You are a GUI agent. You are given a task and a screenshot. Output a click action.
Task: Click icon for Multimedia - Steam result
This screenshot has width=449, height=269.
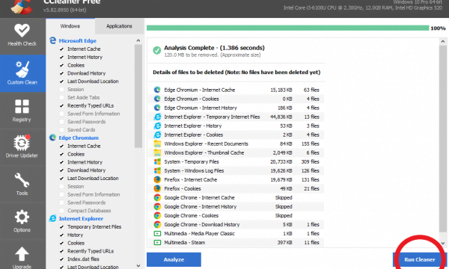coord(157,242)
